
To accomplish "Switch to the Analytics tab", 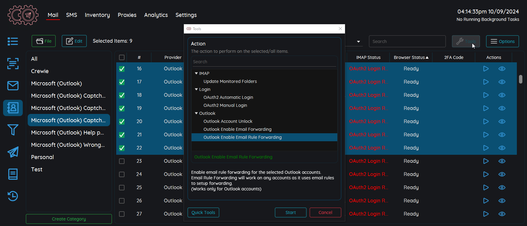I will pyautogui.click(x=156, y=15).
